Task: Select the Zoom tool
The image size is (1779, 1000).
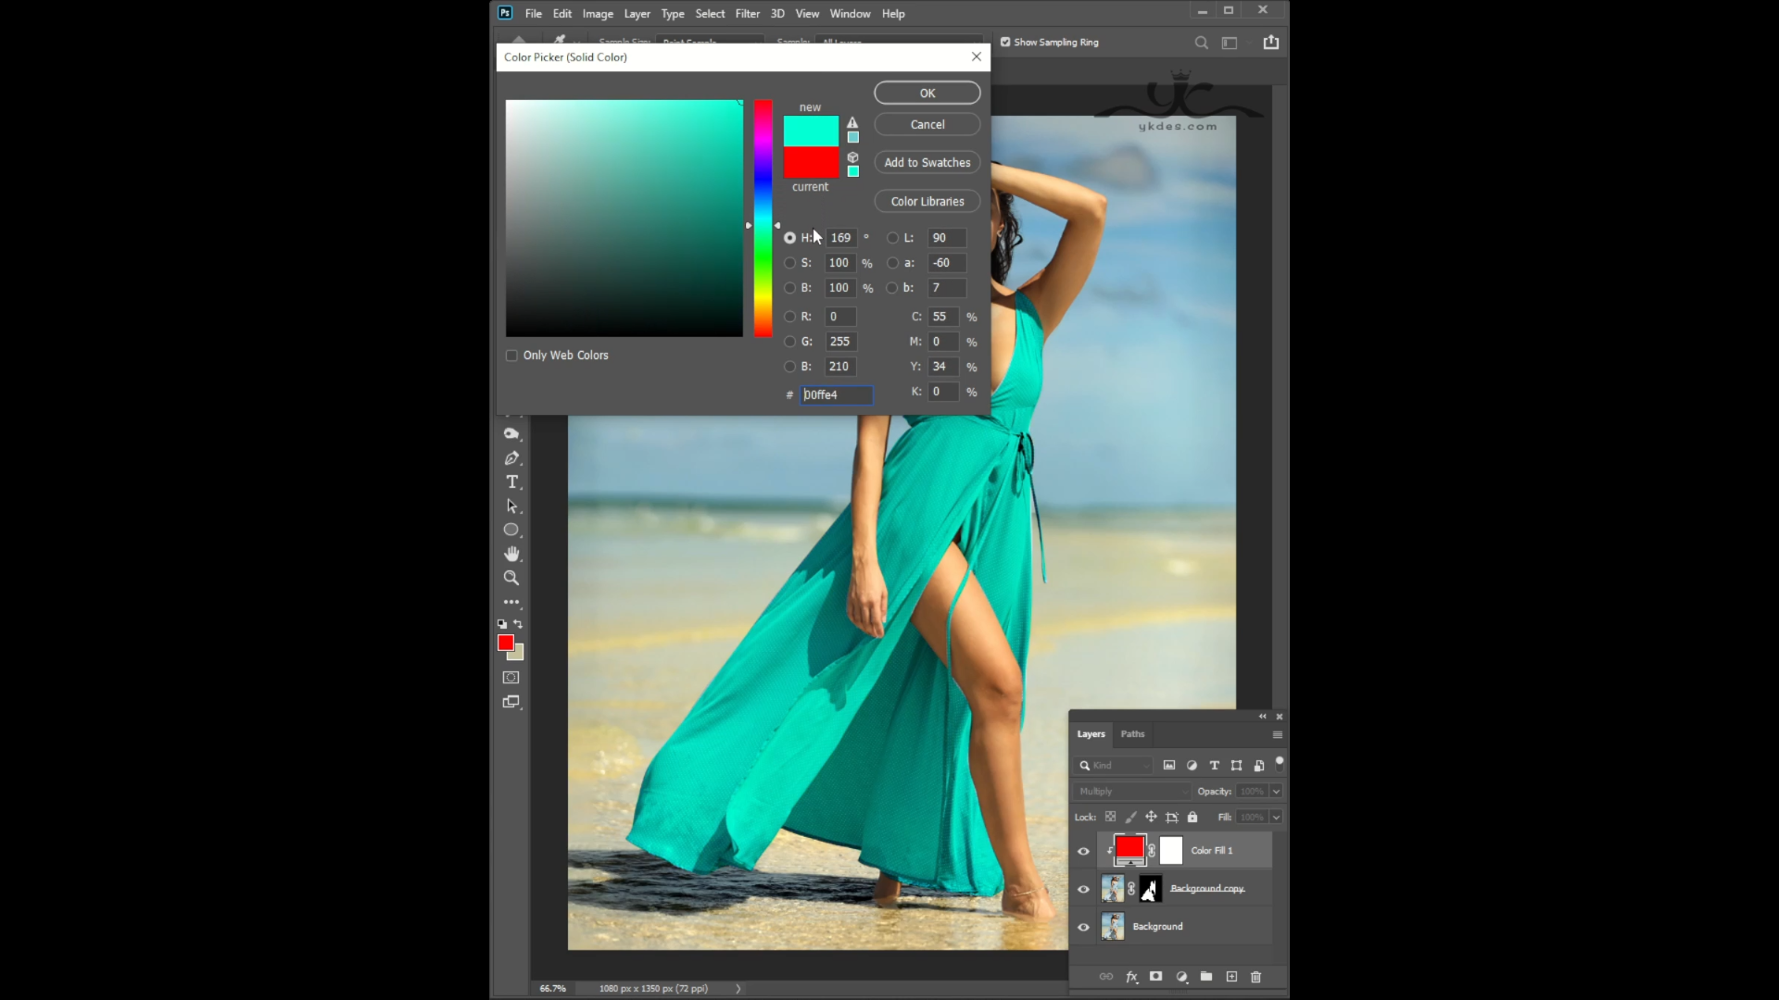Action: 511,578
